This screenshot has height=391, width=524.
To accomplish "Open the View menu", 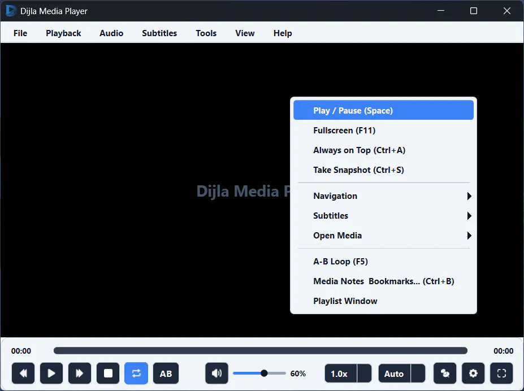I will 245,33.
